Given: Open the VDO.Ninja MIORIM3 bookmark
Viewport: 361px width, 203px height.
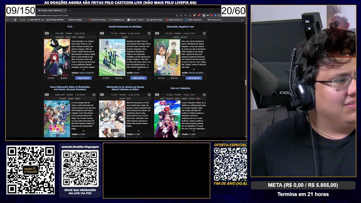Looking at the screenshot, I should pyautogui.click(x=55, y=20).
